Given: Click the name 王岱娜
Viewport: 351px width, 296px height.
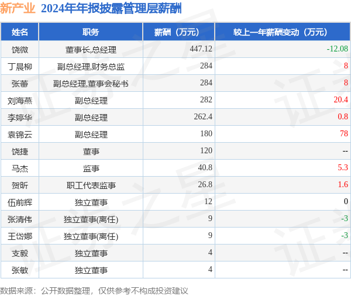Looking at the screenshot, I should (20, 237).
